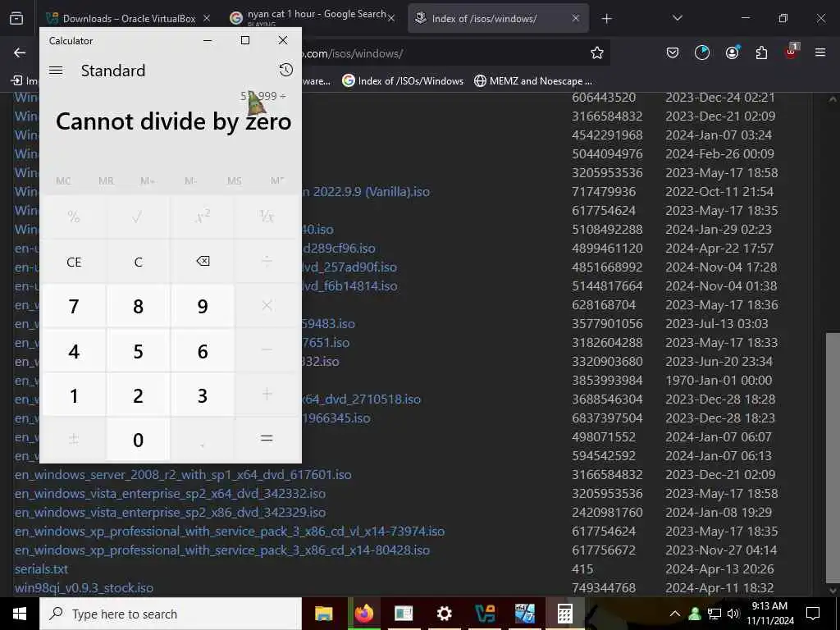The image size is (840, 630).
Task: Open the Firefox application hamburger menu
Action: point(820,52)
